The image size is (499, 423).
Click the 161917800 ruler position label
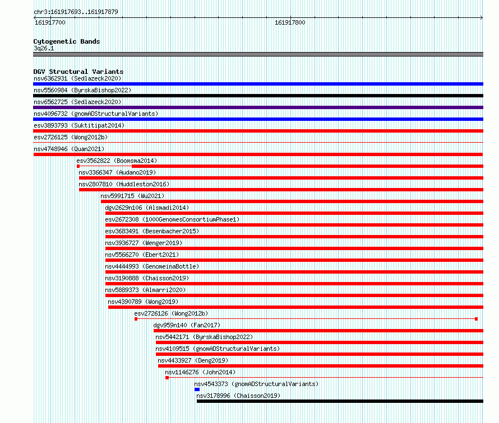(x=290, y=22)
